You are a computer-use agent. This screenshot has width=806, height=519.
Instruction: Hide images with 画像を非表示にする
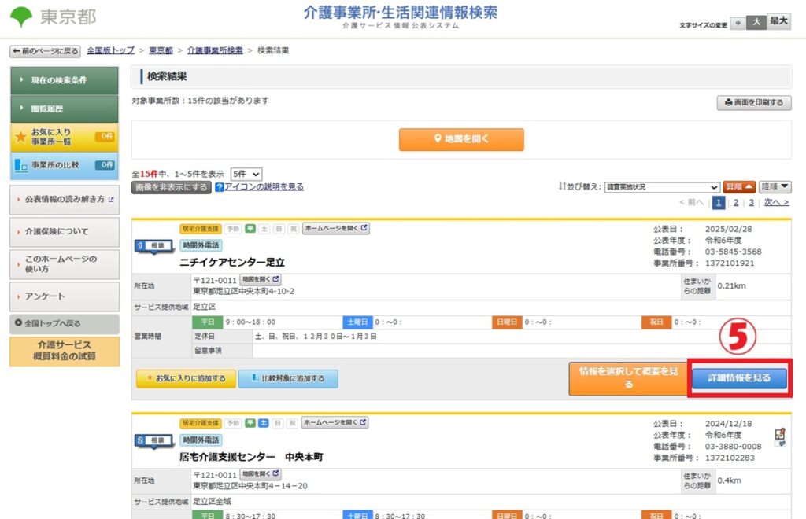(x=171, y=187)
